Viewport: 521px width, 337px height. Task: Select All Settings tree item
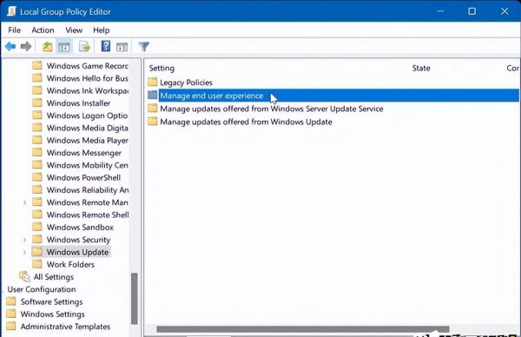pos(54,277)
